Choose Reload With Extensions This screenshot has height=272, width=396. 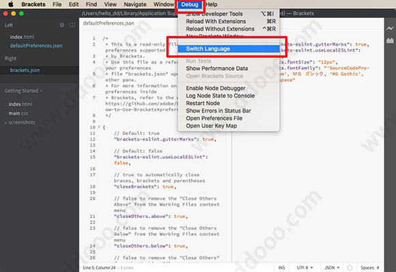click(x=229, y=21)
